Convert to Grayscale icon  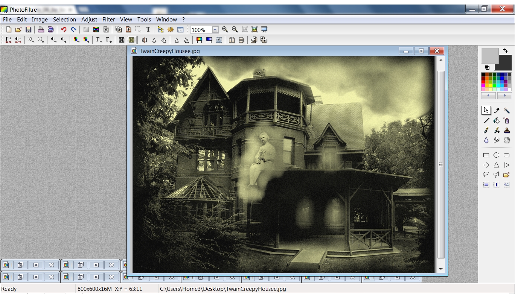pyautogui.click(x=122, y=40)
